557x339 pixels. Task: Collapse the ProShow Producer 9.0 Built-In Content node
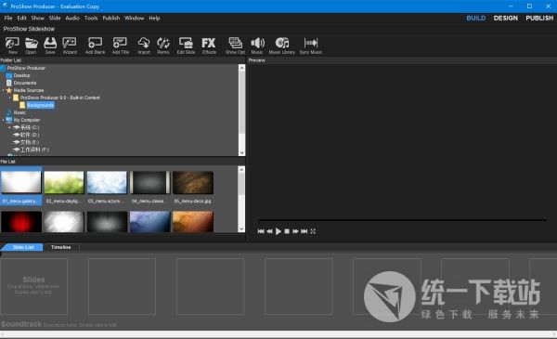[x=9, y=98]
